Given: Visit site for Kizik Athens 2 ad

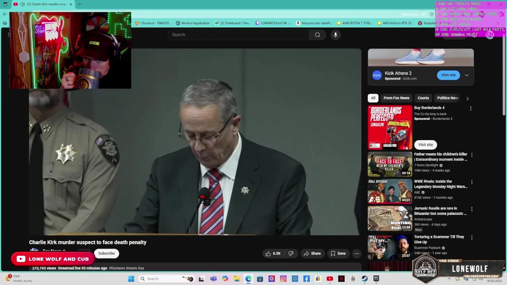Looking at the screenshot, I should (x=448, y=75).
